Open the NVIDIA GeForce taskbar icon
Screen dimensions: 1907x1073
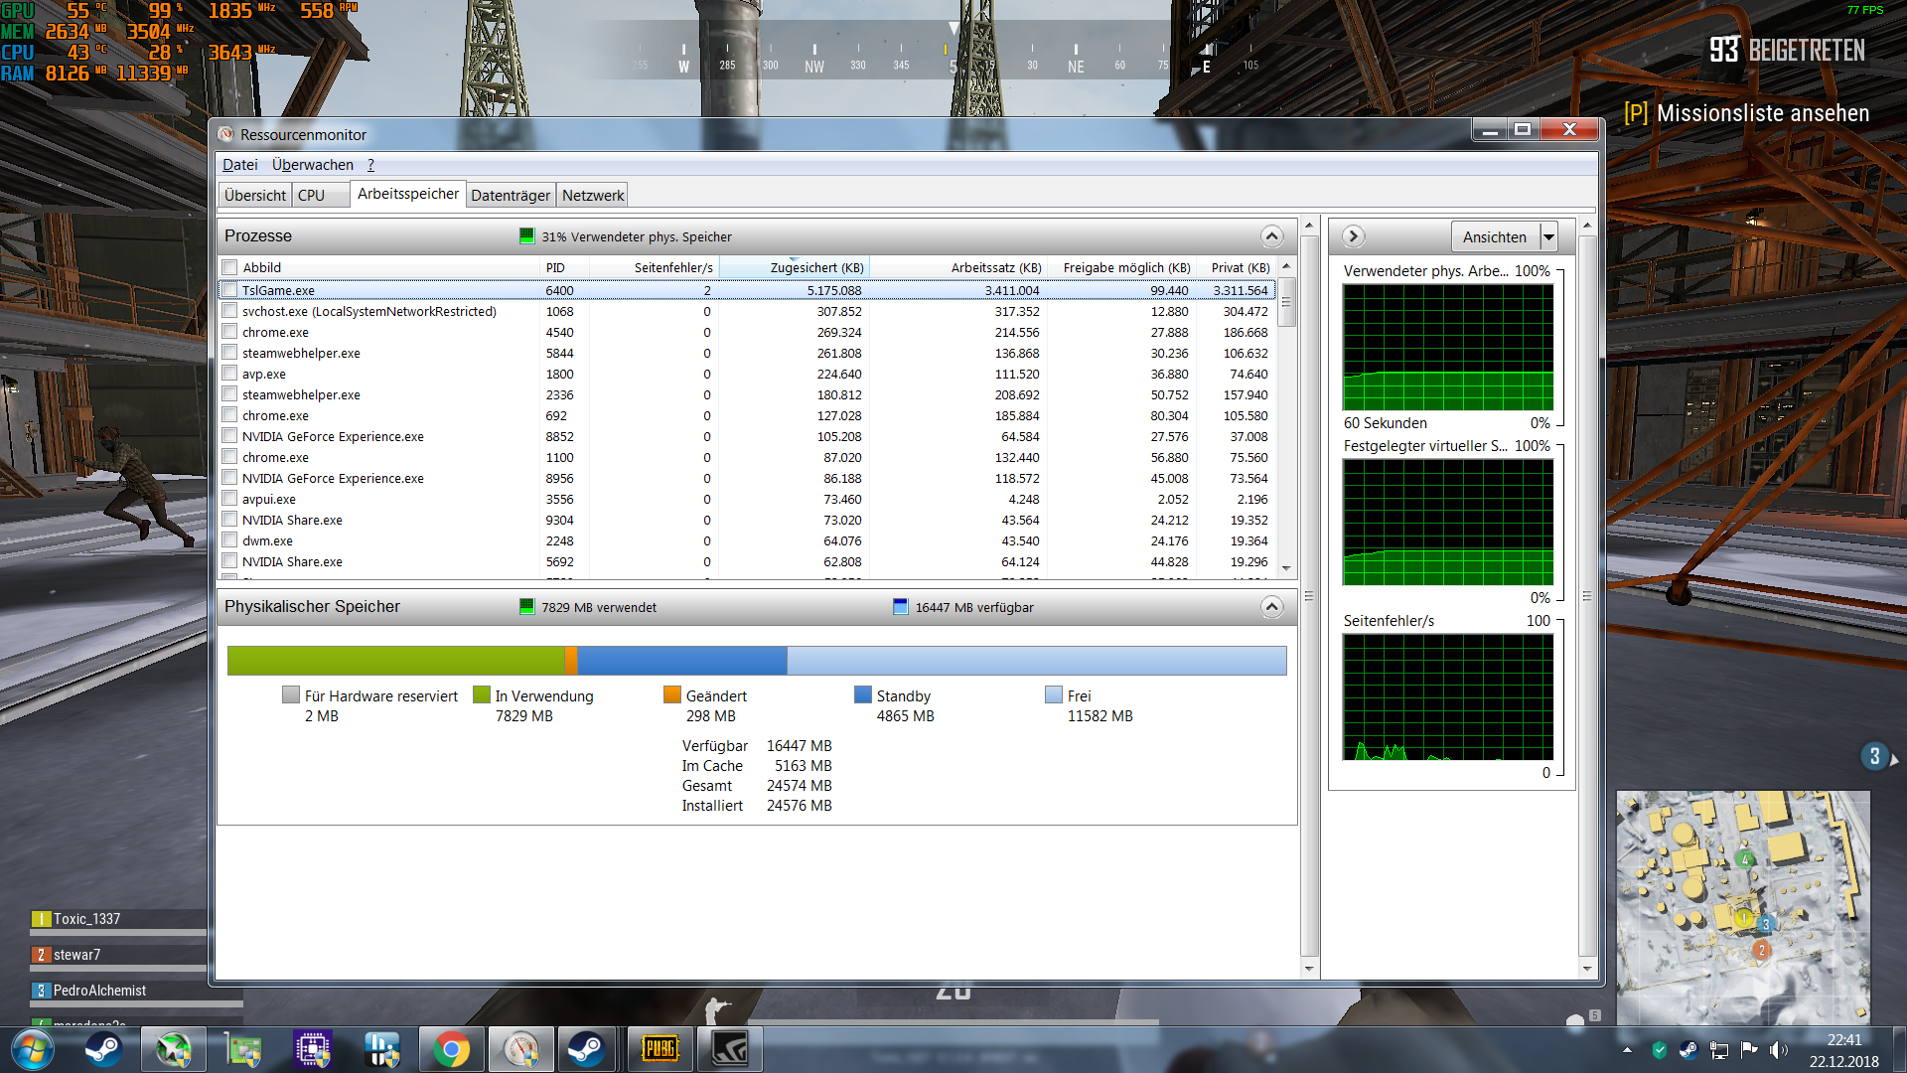730,1049
